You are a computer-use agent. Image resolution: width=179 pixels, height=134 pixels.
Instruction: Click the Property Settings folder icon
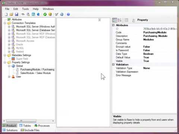(x=9, y=62)
